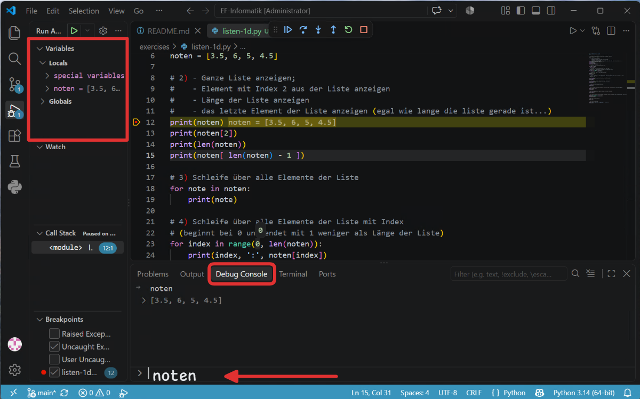The image size is (640, 399).
Task: Step over the current line in debug toolbar
Action: 303,30
